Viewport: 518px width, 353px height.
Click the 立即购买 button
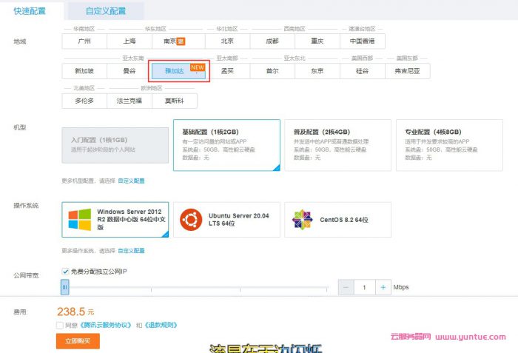(x=78, y=340)
